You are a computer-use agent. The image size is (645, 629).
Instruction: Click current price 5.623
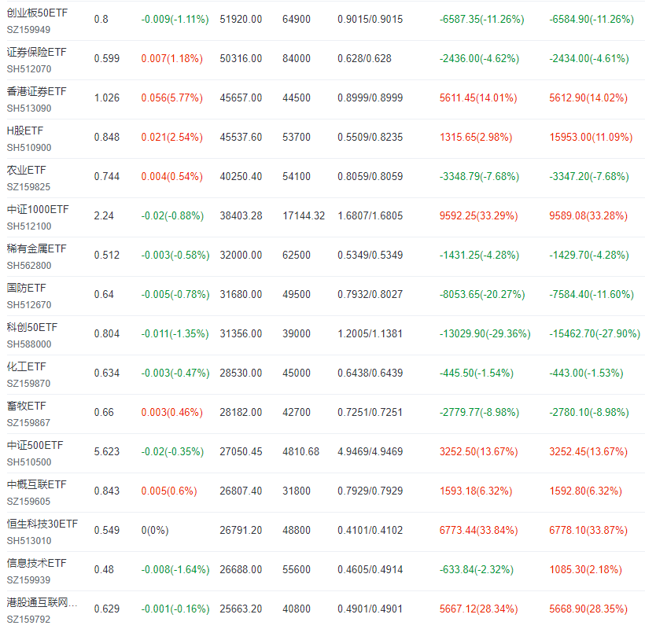(x=106, y=452)
